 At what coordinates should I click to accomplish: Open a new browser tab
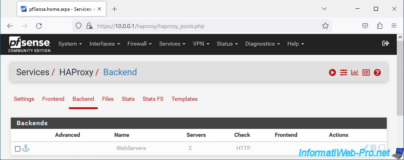[115, 9]
